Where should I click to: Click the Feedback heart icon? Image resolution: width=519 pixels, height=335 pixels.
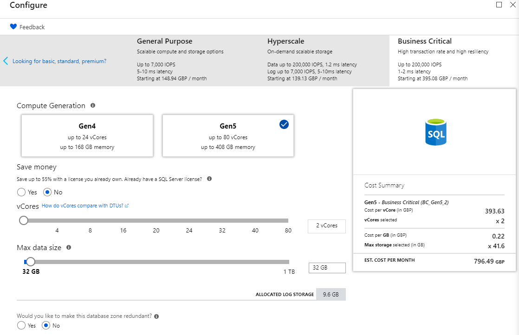pyautogui.click(x=13, y=27)
